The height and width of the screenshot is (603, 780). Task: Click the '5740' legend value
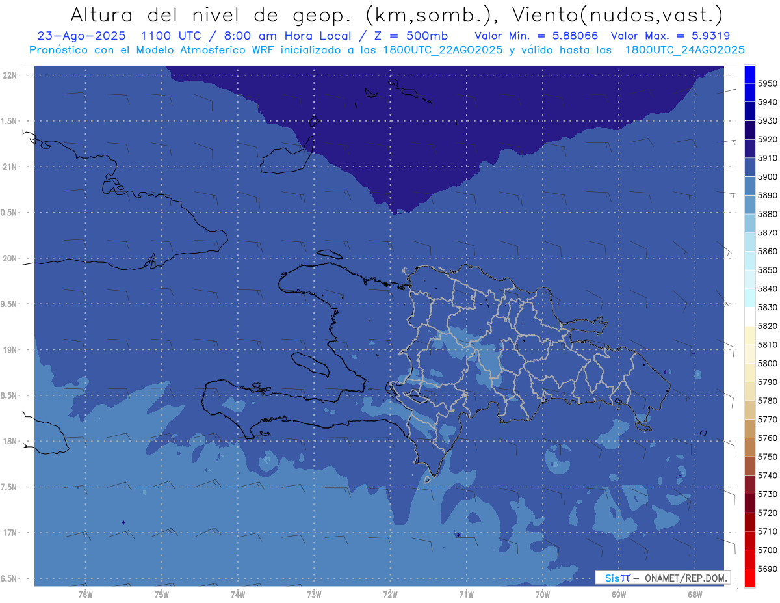768,476
